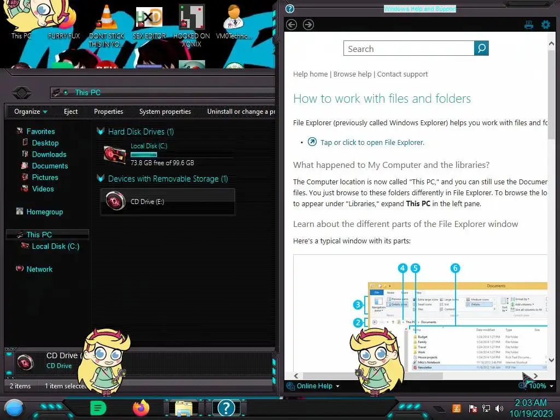Click 'Tap or click to open File Explorer' link

pos(372,143)
